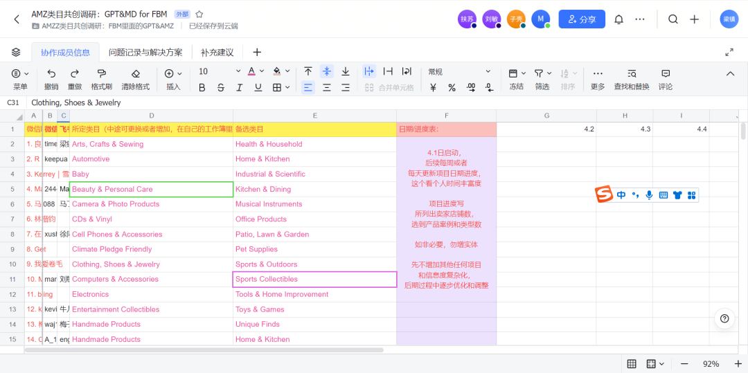
Task: Open view layout dropdown in status bar
Action: (655, 364)
